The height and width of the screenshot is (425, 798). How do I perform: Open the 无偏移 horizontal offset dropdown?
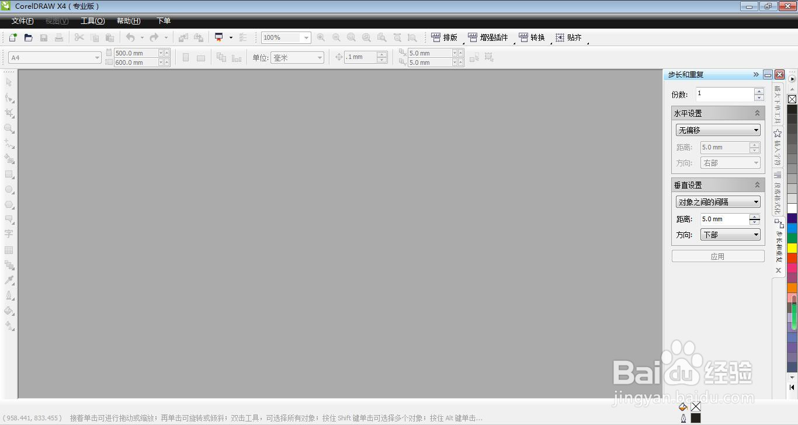tap(755, 130)
